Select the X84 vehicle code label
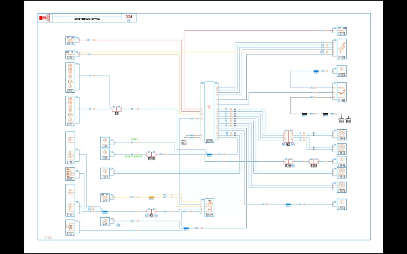This screenshot has width=407, height=254. (129, 17)
